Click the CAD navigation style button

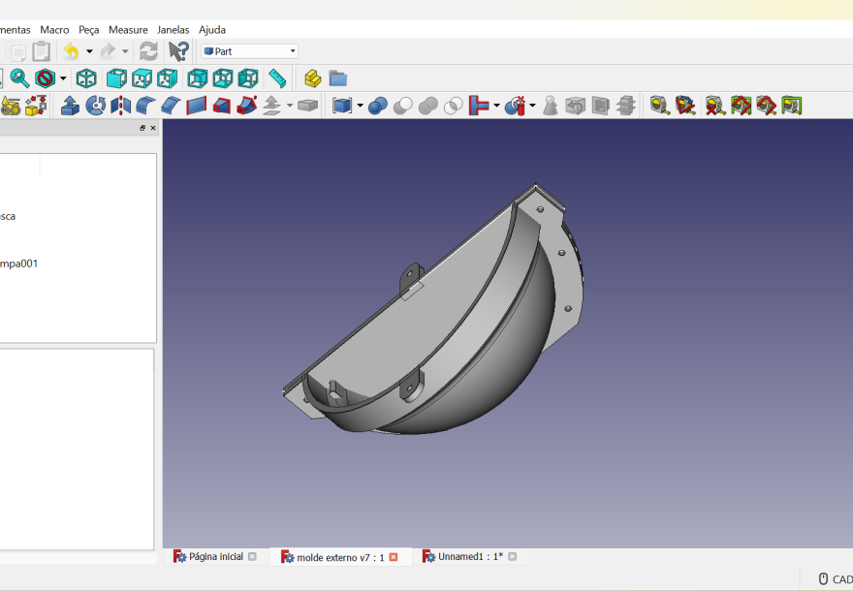[x=835, y=579]
